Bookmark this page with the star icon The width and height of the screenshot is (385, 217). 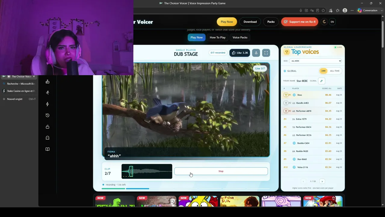(x=323, y=11)
